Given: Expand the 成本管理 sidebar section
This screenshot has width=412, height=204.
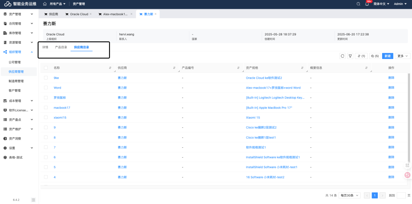Looking at the screenshot, I should point(18,101).
